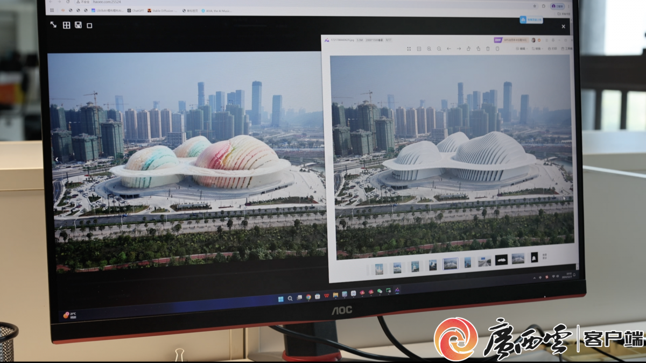This screenshot has height=363, width=646.
Task: Open the 转换 dropdown in the image viewer
Action: click(537, 48)
